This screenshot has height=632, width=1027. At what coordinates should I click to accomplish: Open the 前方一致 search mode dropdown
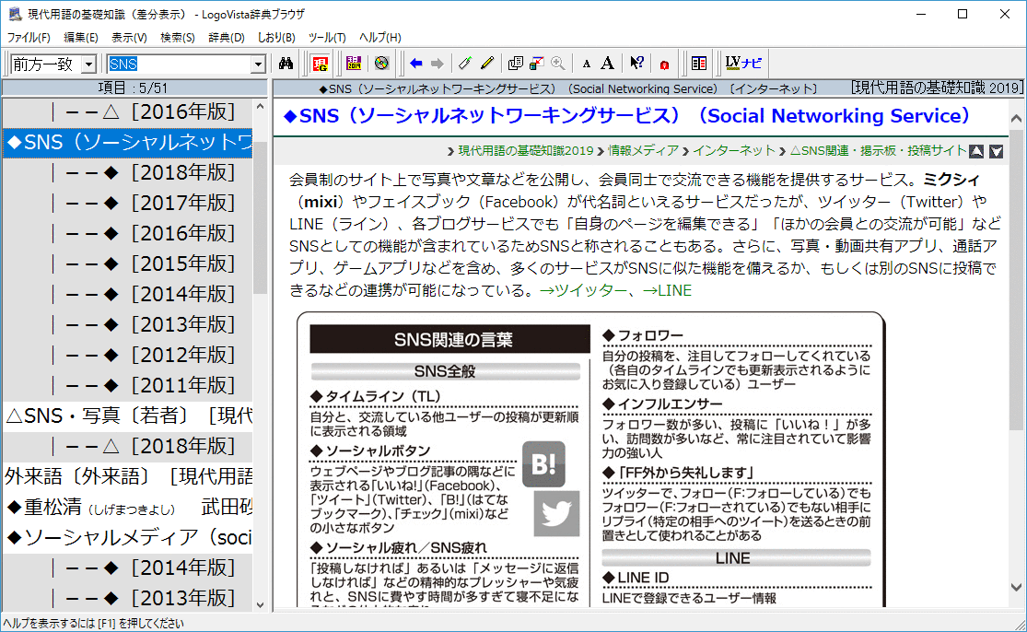coord(88,64)
